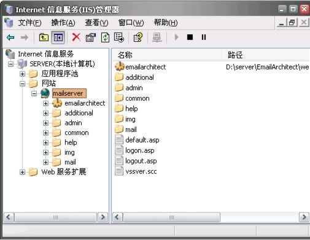Expand emailarchitect node in the tree
Viewport: 310px width, 240px height.
point(45,103)
